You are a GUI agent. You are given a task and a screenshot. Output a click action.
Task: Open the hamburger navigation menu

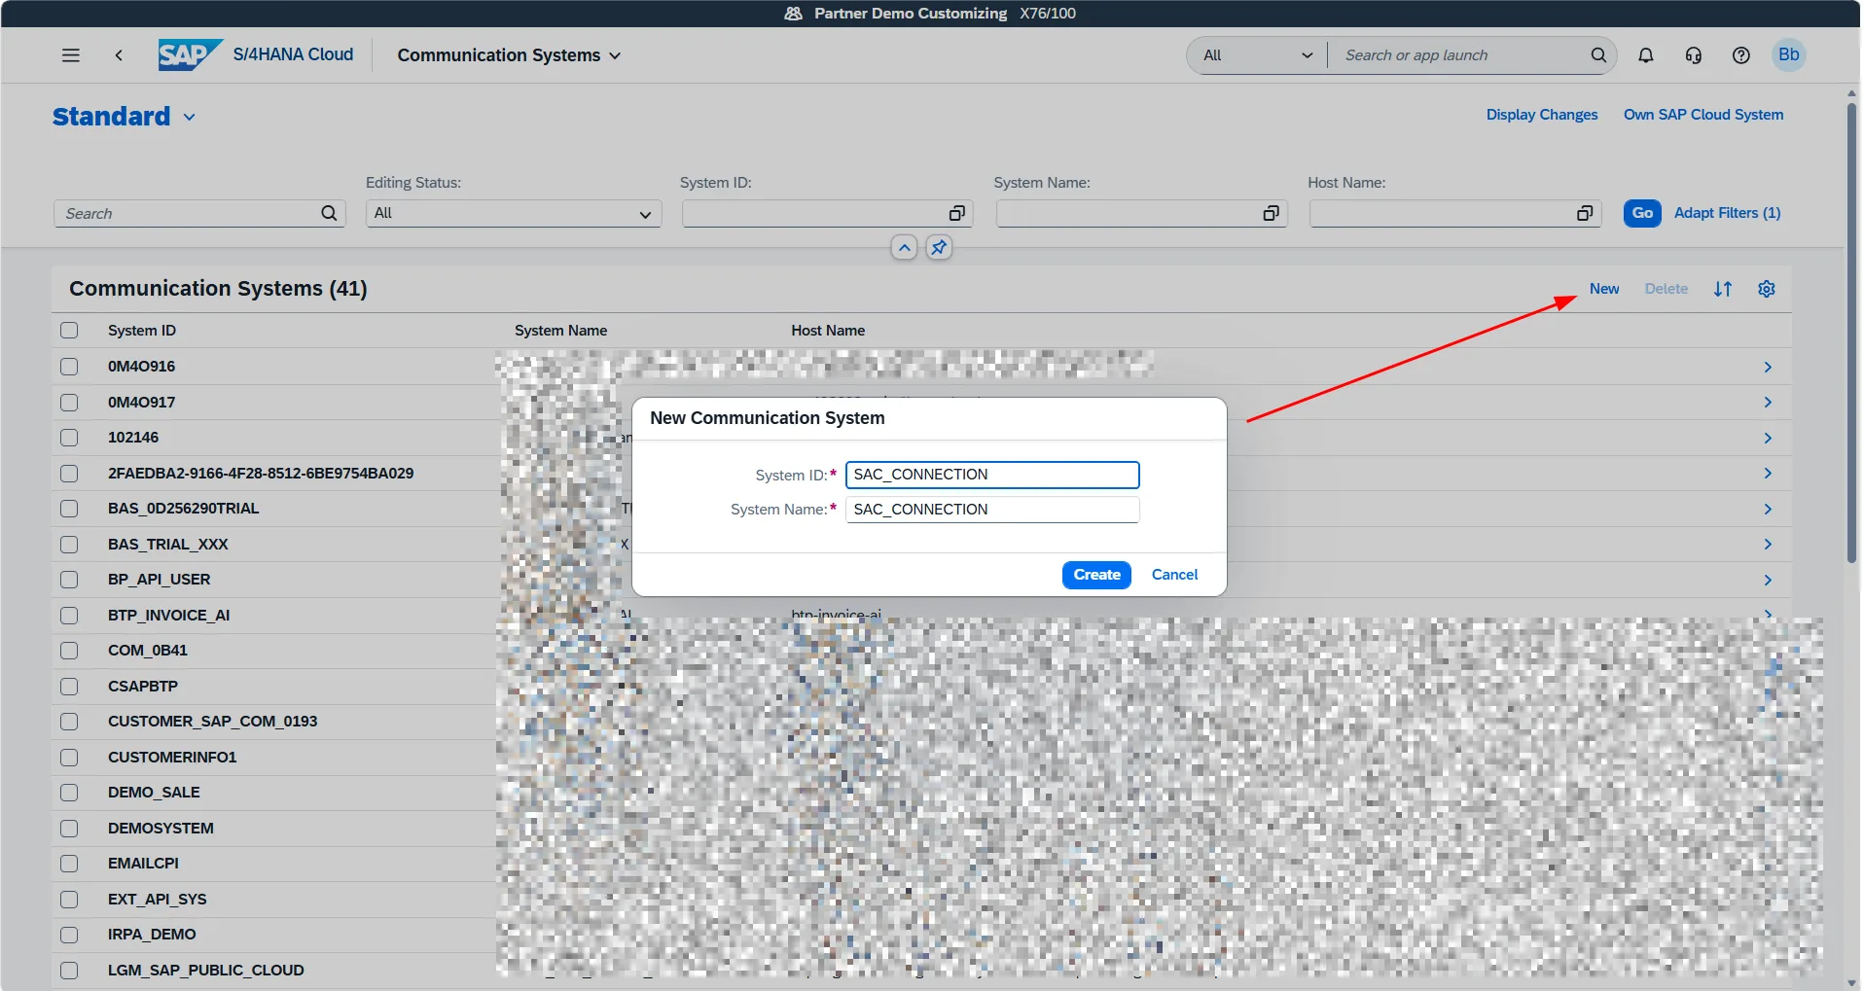click(x=70, y=55)
